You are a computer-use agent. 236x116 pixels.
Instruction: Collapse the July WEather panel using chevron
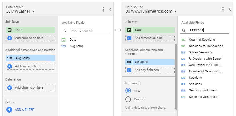tap(110, 9)
